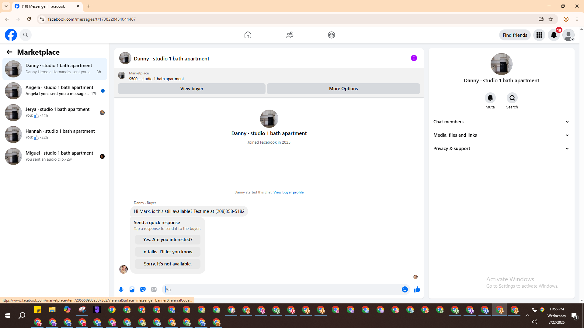The width and height of the screenshot is (584, 328).
Task: Bookmark this page with the star icon
Action: click(551, 19)
